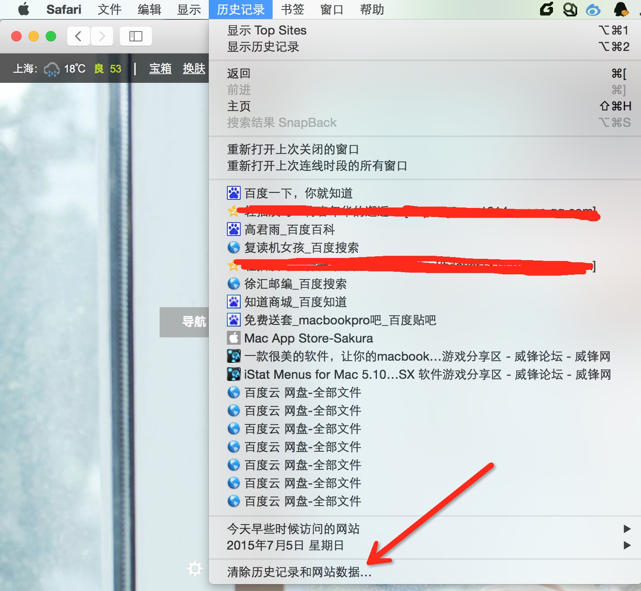Open the 宝箱 link on the page
The width and height of the screenshot is (641, 591).
pos(160,68)
